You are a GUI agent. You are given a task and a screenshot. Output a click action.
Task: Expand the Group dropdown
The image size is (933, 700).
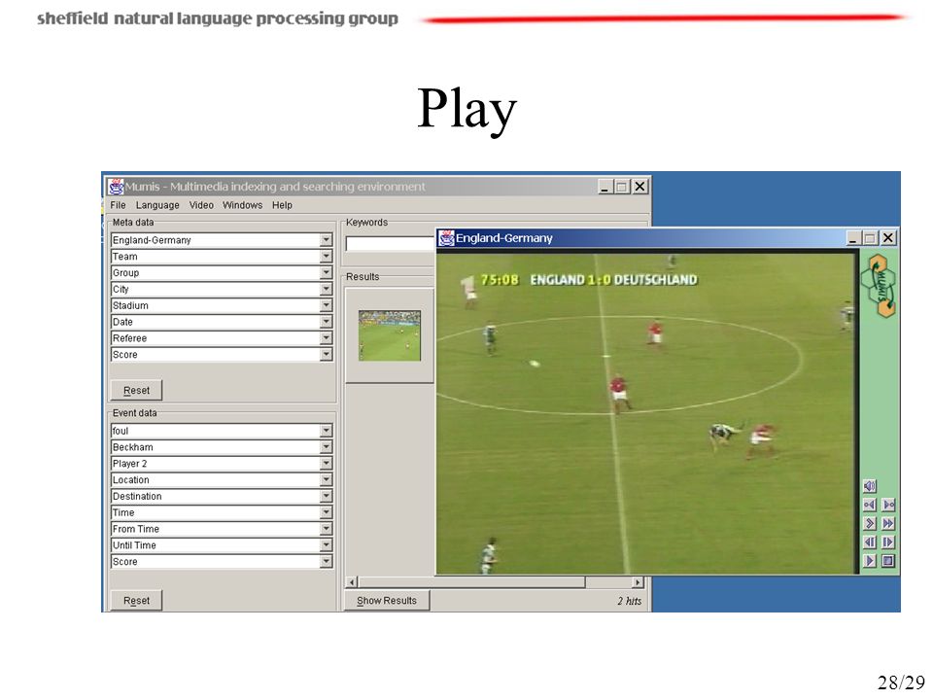(x=326, y=272)
